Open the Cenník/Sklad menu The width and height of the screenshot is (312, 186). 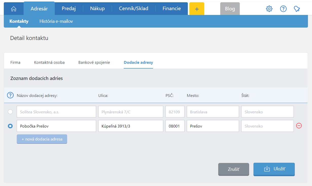134,9
